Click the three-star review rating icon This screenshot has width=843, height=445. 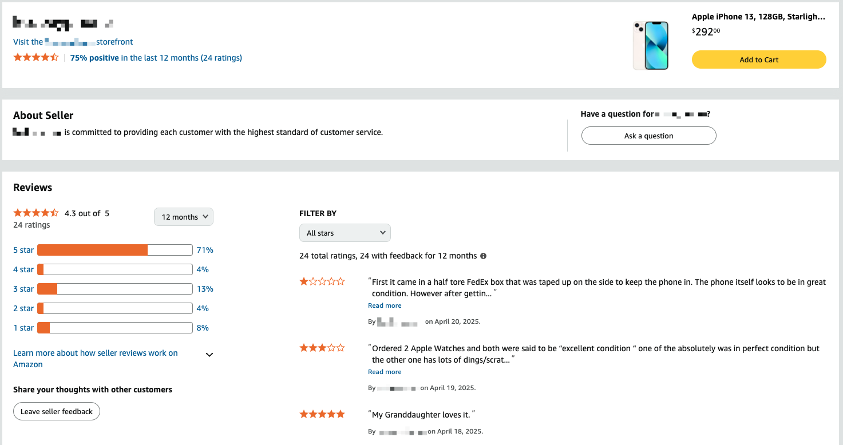322,348
